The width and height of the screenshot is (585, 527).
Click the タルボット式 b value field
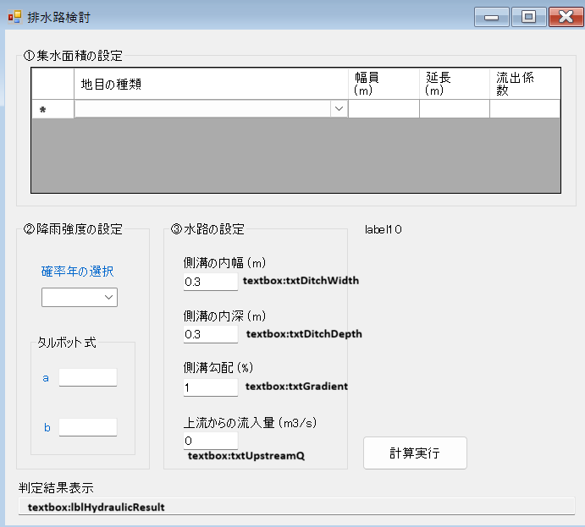tap(87, 427)
